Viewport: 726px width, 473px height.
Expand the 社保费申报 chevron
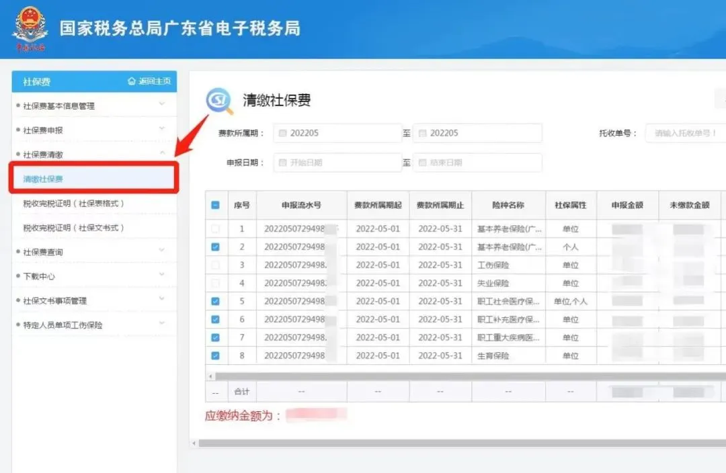(x=162, y=128)
